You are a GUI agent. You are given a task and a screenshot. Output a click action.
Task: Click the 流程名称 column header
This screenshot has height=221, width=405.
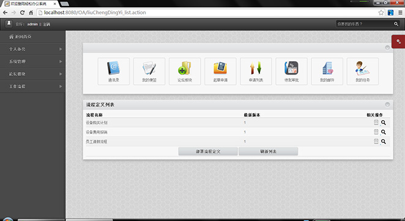pos(94,115)
